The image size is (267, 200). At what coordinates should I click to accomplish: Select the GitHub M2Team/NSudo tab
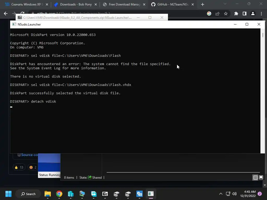(x=173, y=4)
